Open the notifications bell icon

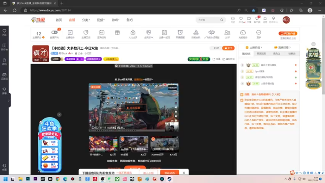(265, 19)
